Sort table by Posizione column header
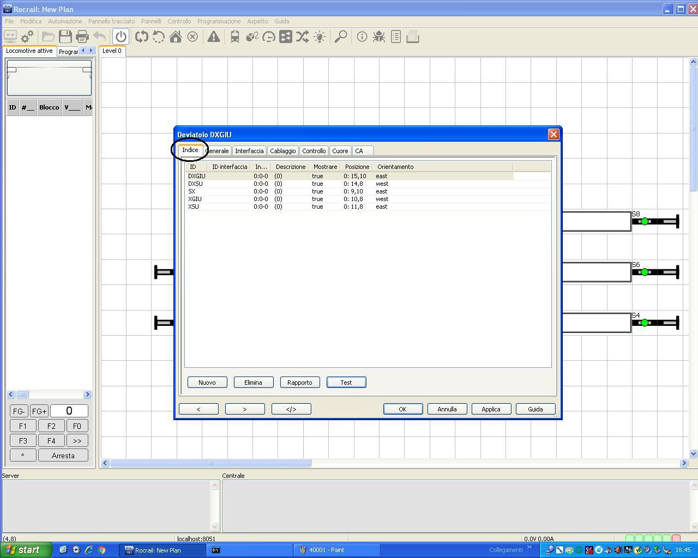Image resolution: width=698 pixels, height=558 pixels. pyautogui.click(x=357, y=167)
